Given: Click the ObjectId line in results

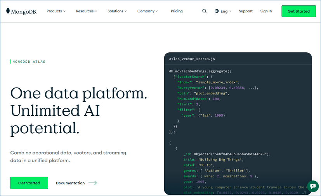Looking at the screenshot, I should (x=227, y=154).
